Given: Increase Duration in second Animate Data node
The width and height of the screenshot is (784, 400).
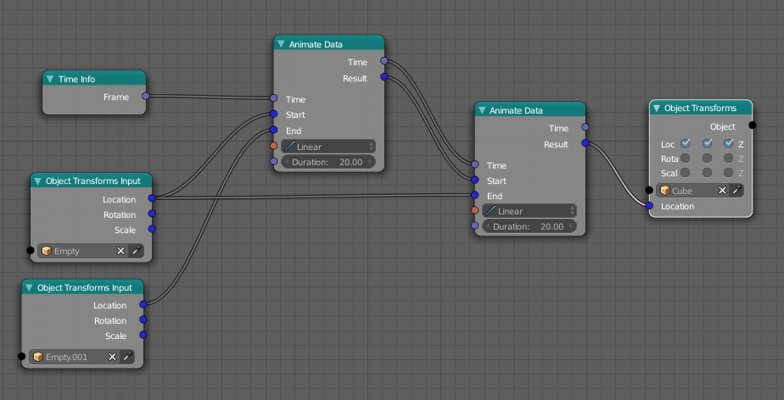Looking at the screenshot, I should click(x=571, y=227).
